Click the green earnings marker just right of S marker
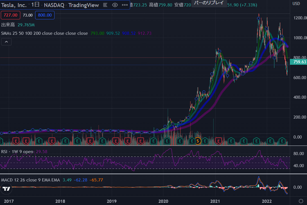Image resolution: width=307 pixels, height=205 pixels. (205, 141)
